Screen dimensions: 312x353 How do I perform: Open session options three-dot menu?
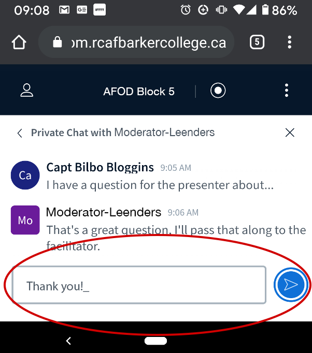tap(287, 91)
